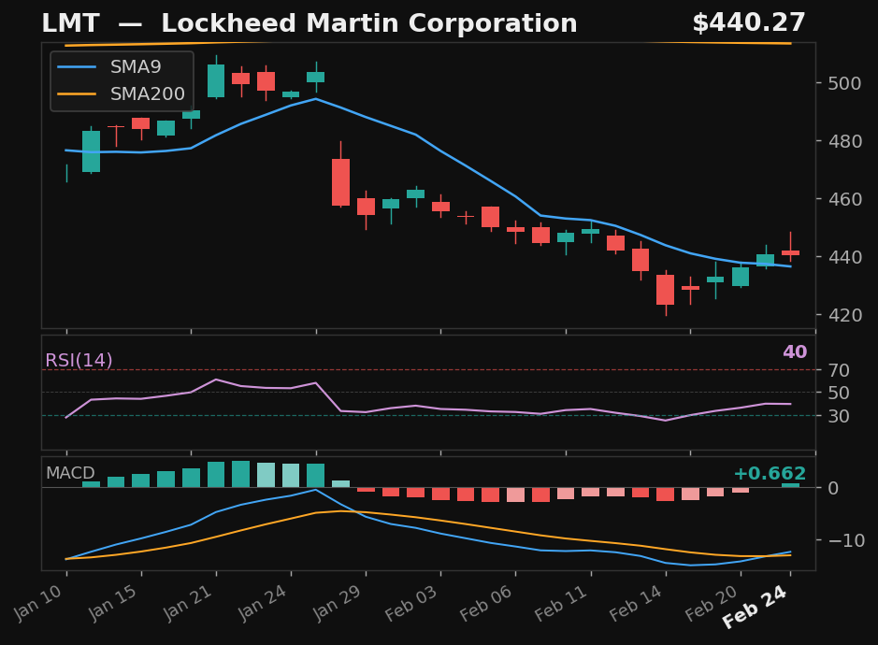The image size is (878, 645).
Task: Click the 440 price axis label
Action: (845, 258)
